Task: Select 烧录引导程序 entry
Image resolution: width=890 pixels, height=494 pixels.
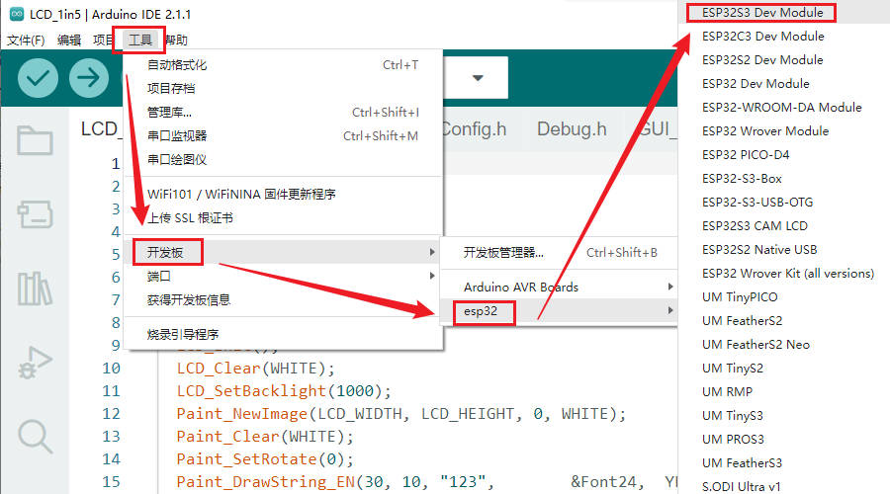Action: (x=283, y=334)
